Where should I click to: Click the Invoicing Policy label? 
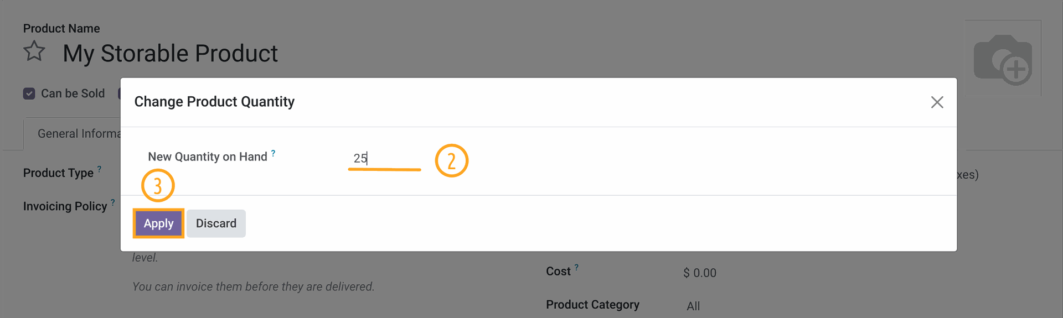[65, 206]
